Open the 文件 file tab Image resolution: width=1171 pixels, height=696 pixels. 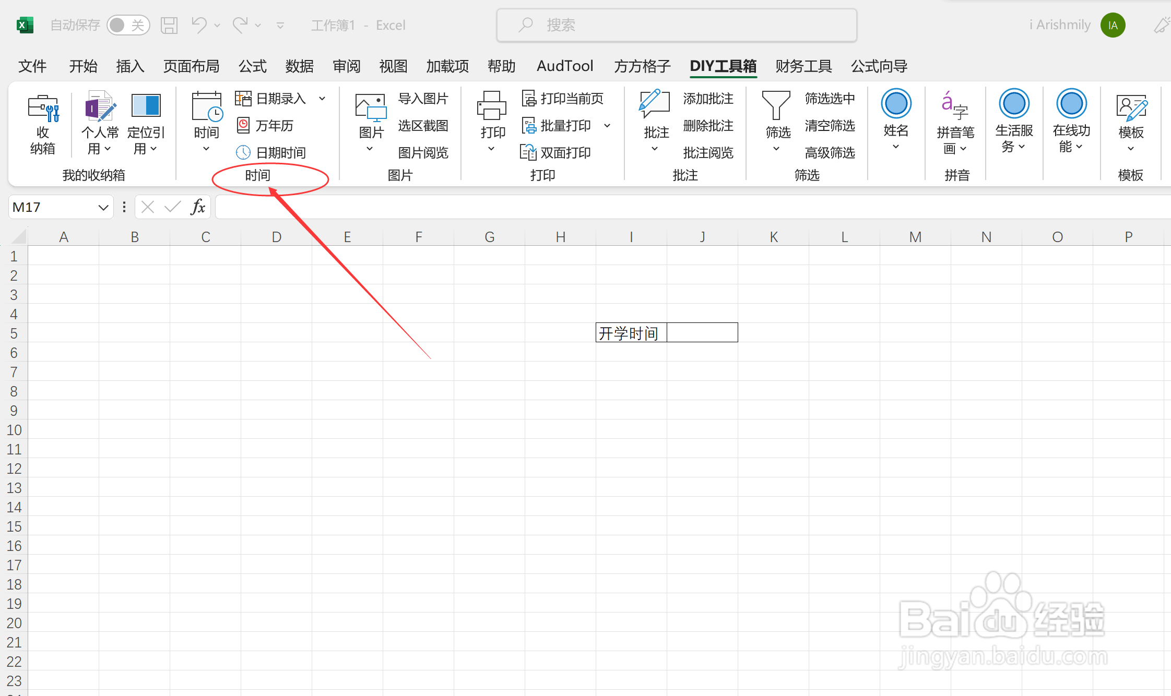point(32,66)
